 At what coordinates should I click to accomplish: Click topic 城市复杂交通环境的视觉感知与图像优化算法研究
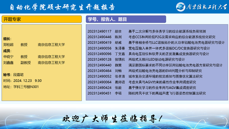[x=165, y=76]
